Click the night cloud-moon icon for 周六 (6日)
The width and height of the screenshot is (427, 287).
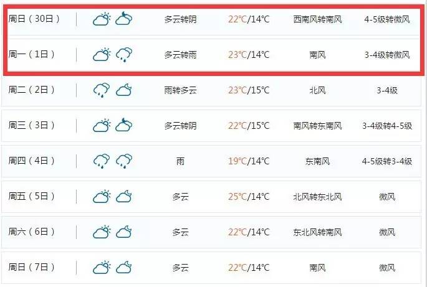[x=123, y=232]
